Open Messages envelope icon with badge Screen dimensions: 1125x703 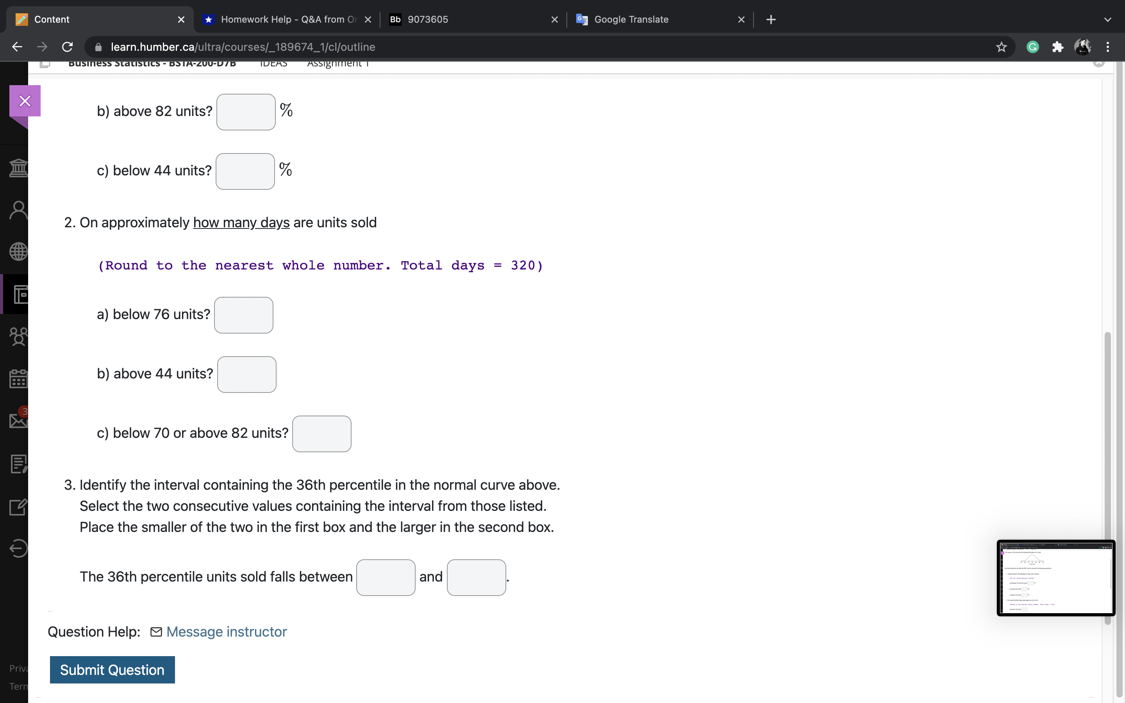[x=18, y=420]
